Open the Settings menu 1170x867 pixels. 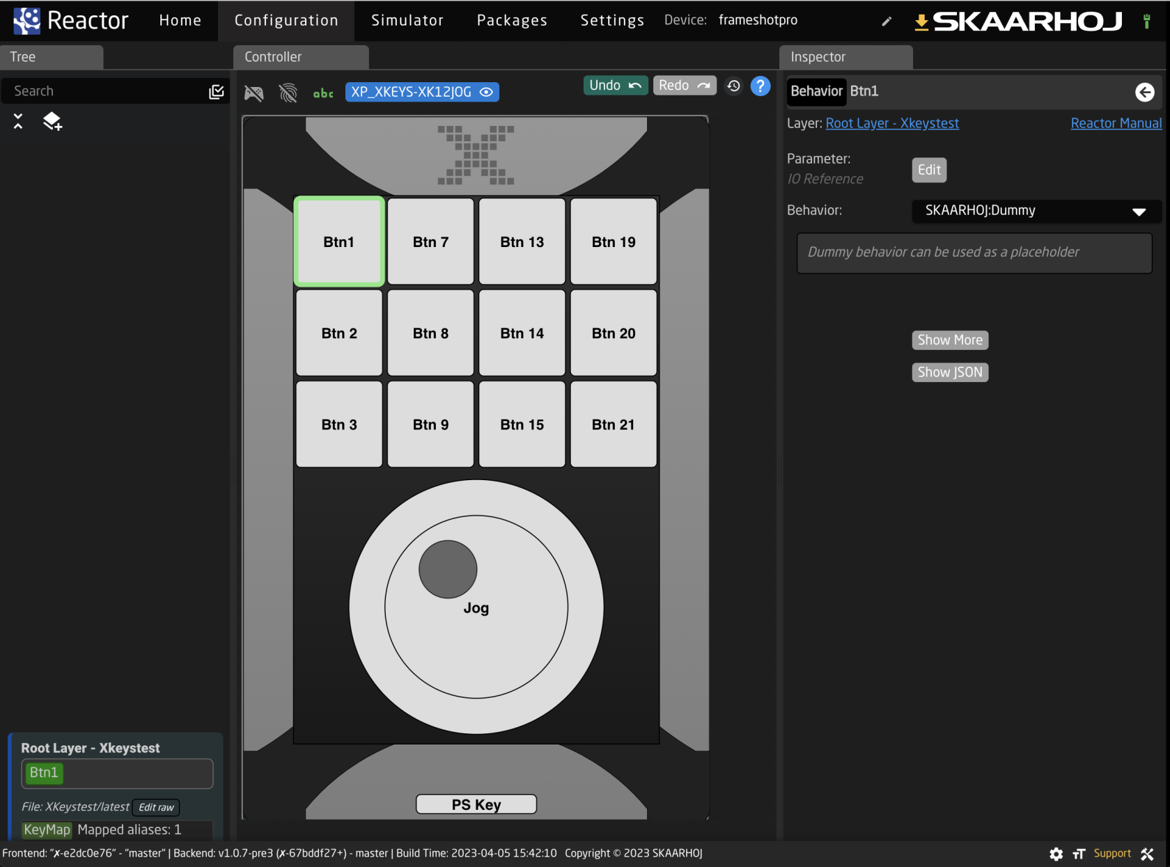612,20
